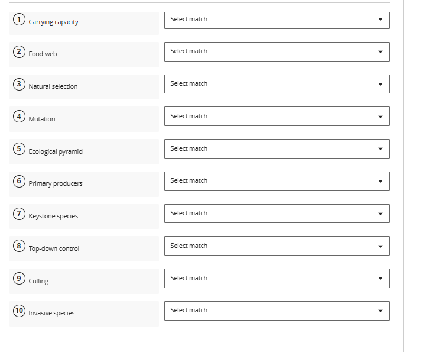Viewport: 445px width, 352px height.
Task: Open the Select match list for Mutation
Action: click(277, 117)
